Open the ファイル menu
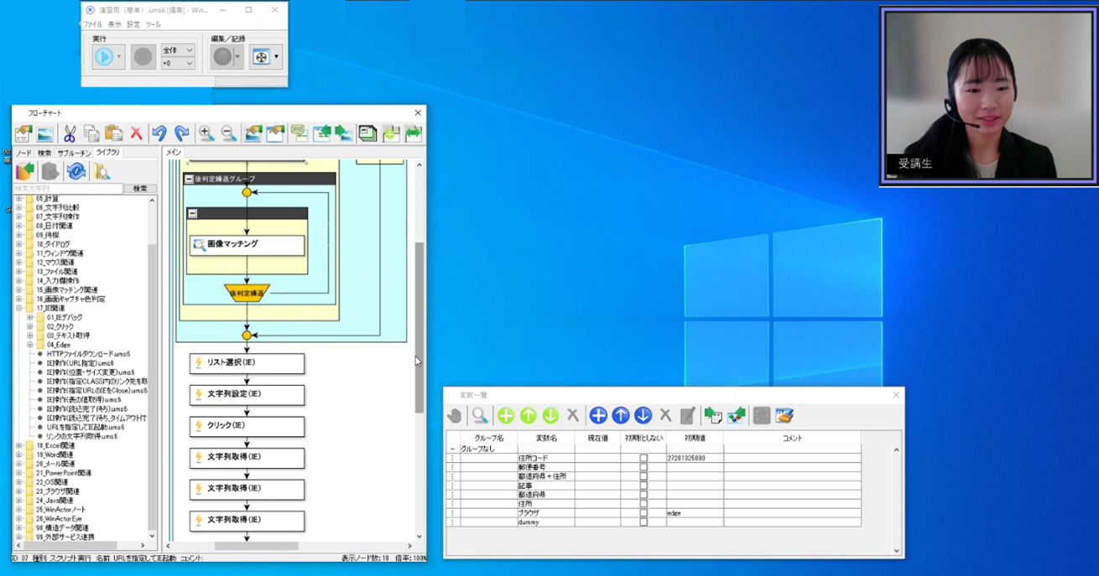Viewport: 1099px width, 576px height. point(92,25)
